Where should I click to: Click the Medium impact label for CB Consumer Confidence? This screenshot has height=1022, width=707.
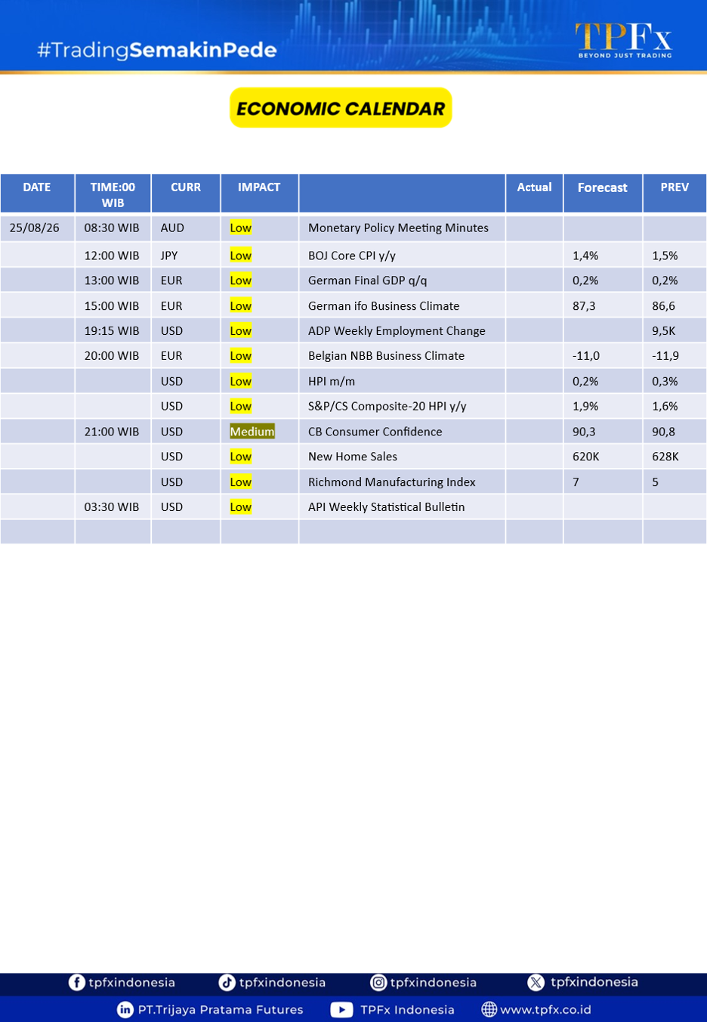pos(252,432)
